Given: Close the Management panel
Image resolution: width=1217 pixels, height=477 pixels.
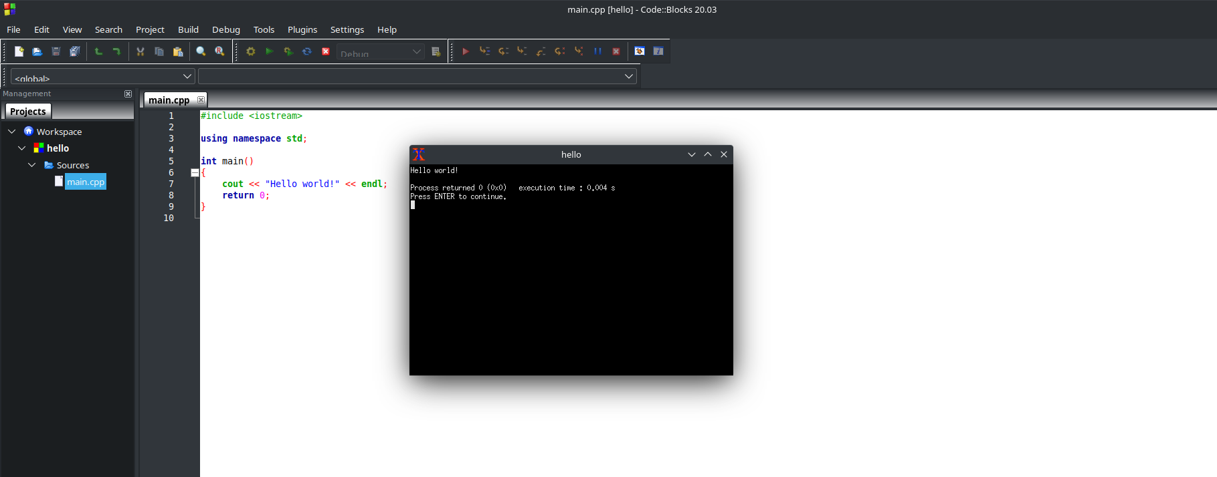Looking at the screenshot, I should [128, 94].
